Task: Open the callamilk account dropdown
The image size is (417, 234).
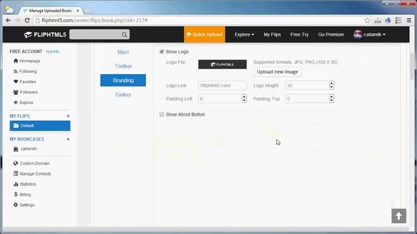Action: [x=375, y=34]
